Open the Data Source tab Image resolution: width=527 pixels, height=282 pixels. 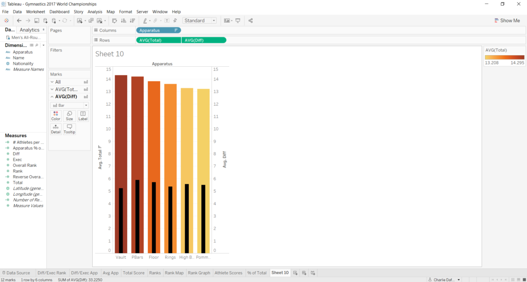(x=16, y=273)
